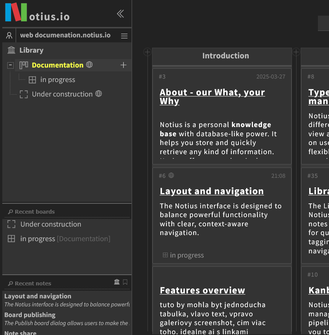Click grid icon in Recent boards list
The width and height of the screenshot is (329, 335).
[x=11, y=238]
